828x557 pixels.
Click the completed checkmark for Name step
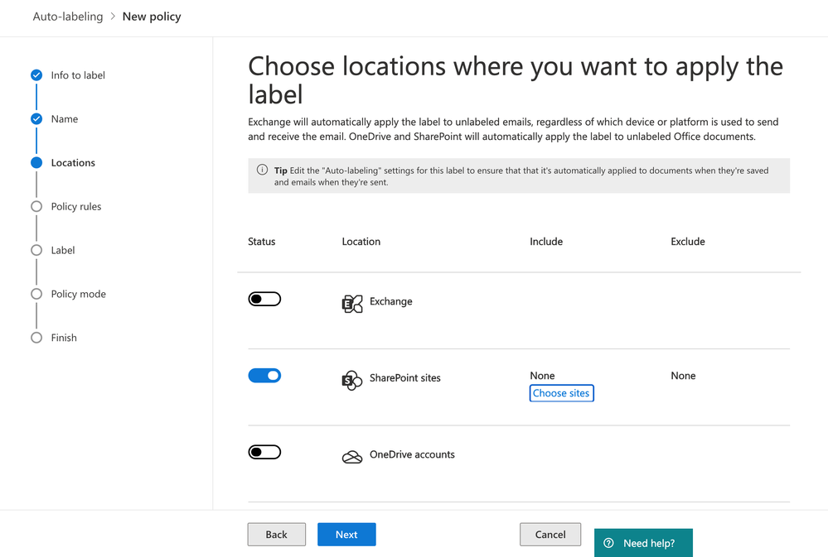(36, 119)
